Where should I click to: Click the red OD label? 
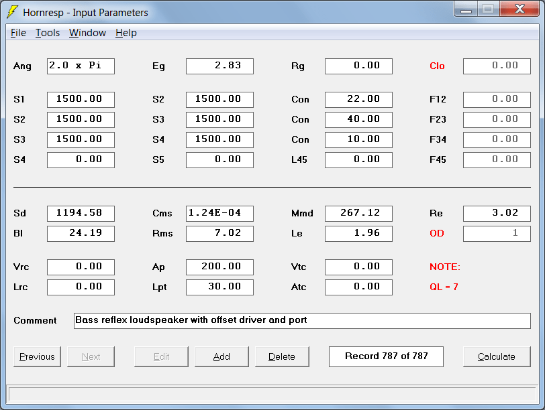tap(436, 233)
